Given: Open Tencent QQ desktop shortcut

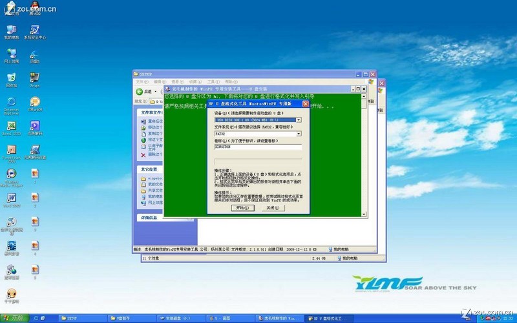Looking at the screenshot, I should coord(35,8).
